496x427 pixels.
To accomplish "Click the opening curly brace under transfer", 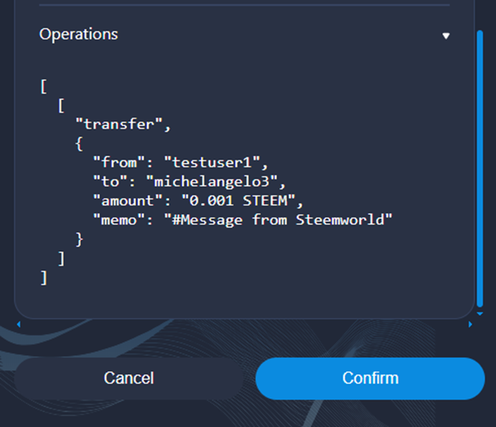I will pyautogui.click(x=79, y=144).
